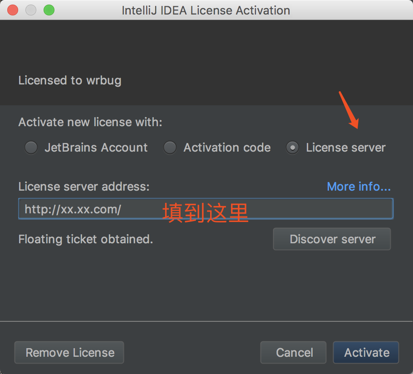Click the Discover server button
The image size is (413, 374).
coord(332,239)
